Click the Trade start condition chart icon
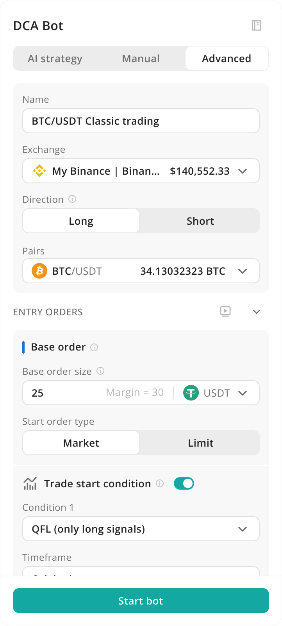282x626 pixels. click(x=30, y=483)
